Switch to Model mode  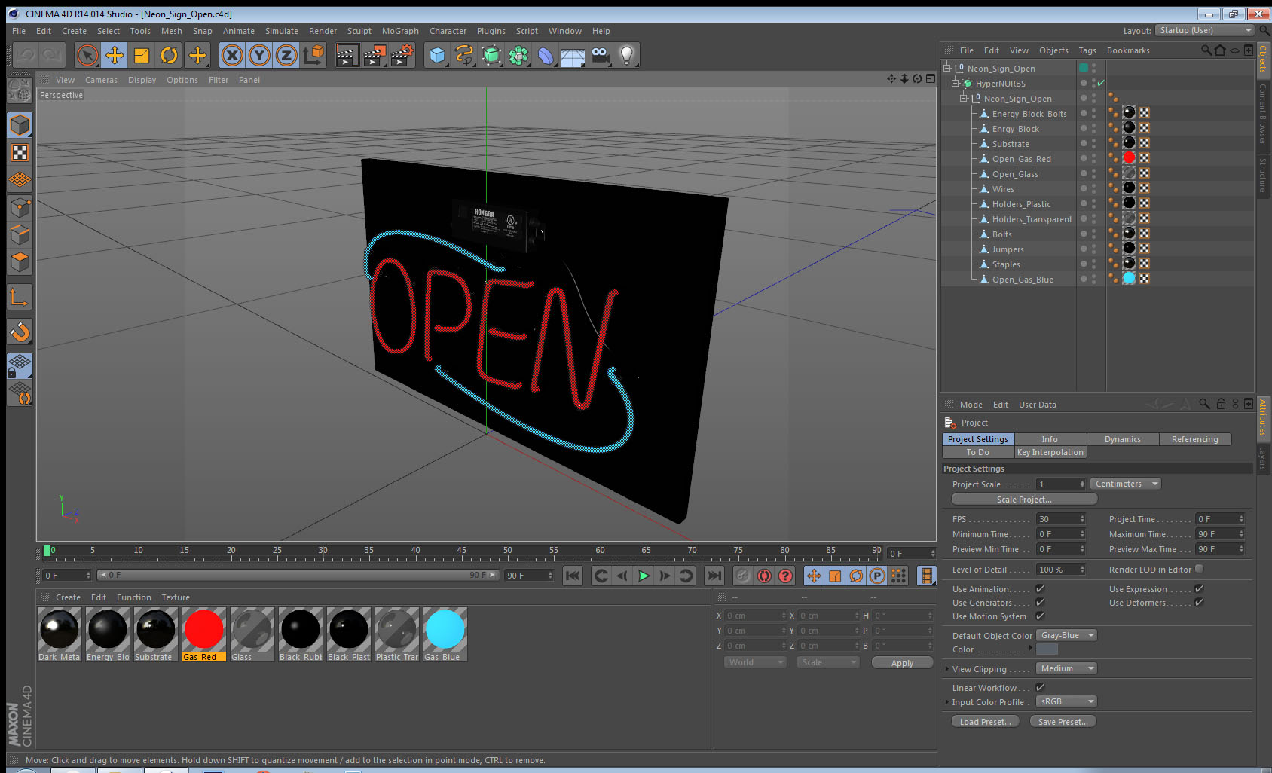(x=20, y=124)
